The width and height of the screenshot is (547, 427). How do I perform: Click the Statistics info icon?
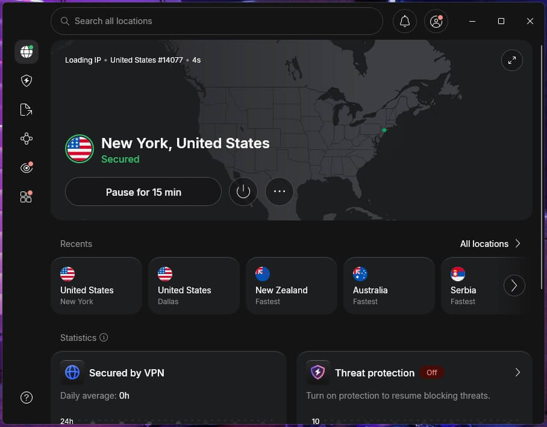point(104,337)
